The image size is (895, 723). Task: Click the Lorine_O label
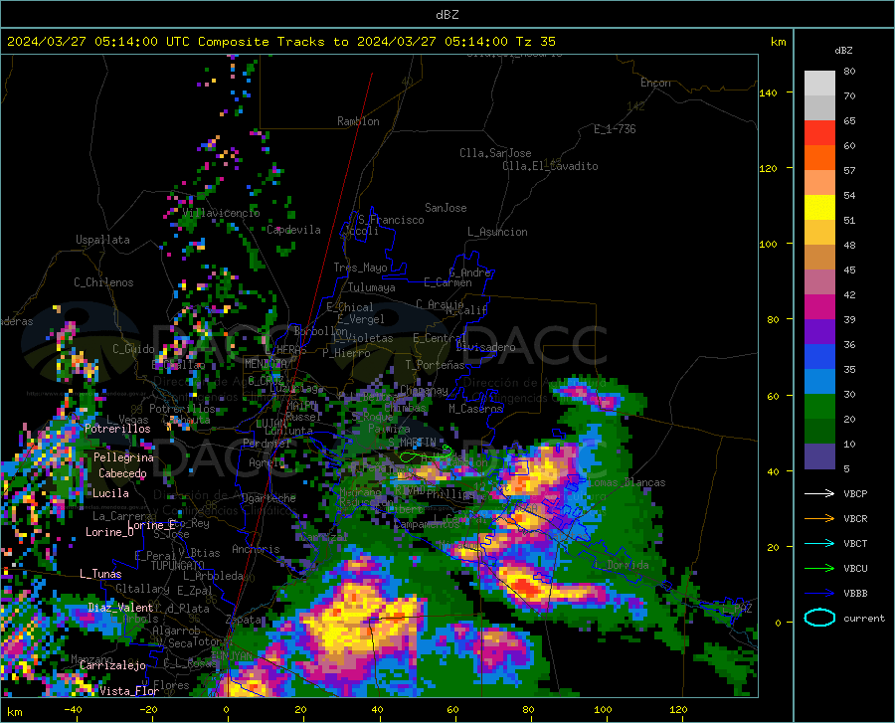[x=109, y=532]
